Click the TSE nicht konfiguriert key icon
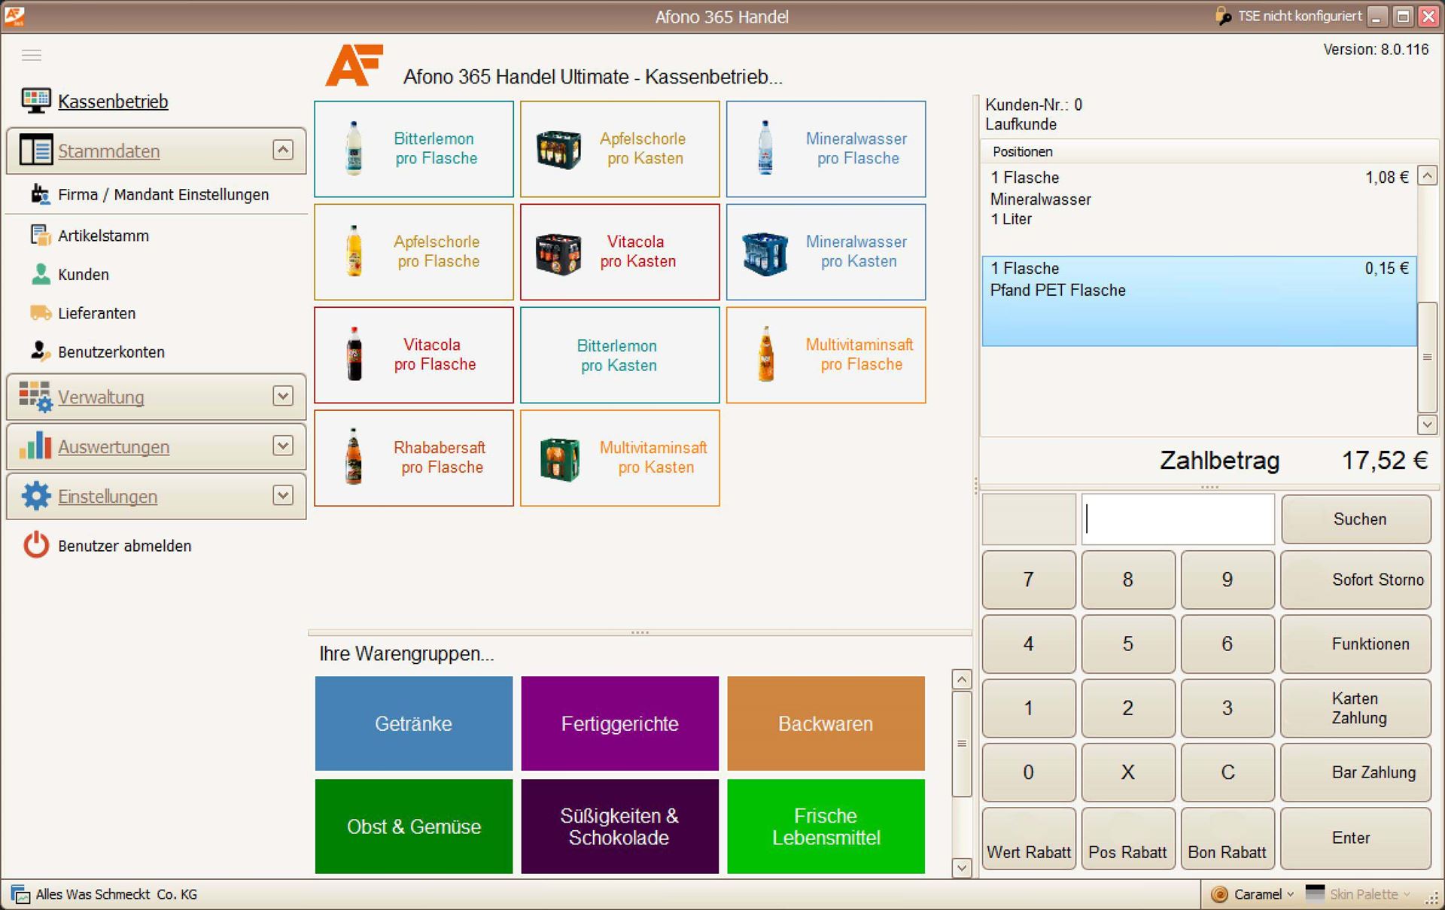Image resolution: width=1445 pixels, height=910 pixels. 1224,16
